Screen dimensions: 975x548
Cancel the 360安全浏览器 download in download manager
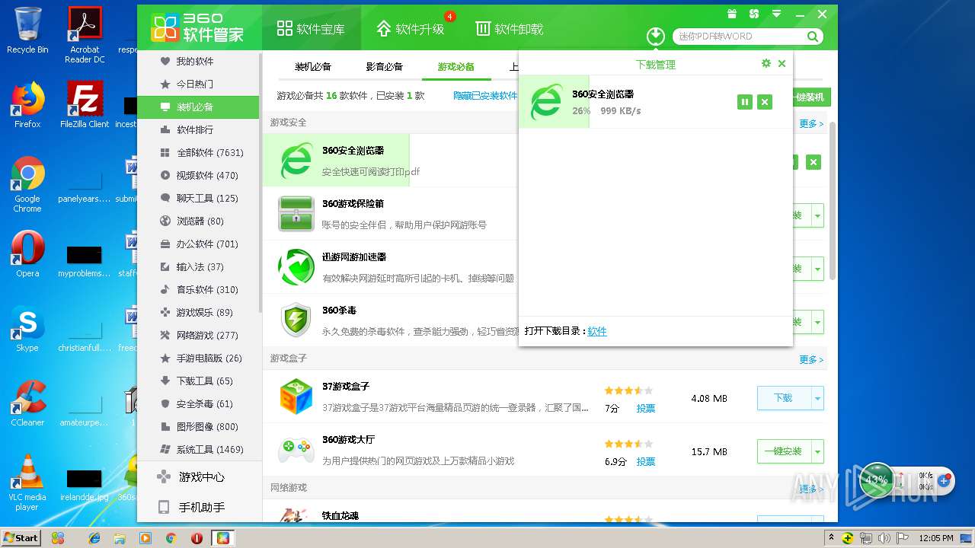click(765, 102)
